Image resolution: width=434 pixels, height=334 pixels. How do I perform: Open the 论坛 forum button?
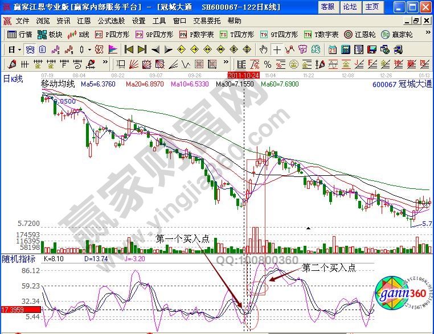point(350,7)
